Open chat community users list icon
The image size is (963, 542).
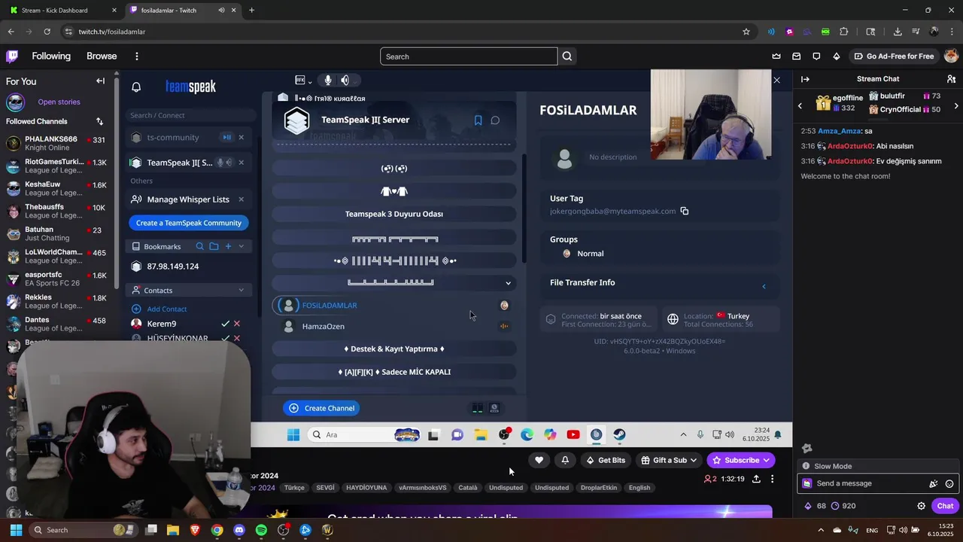point(951,79)
